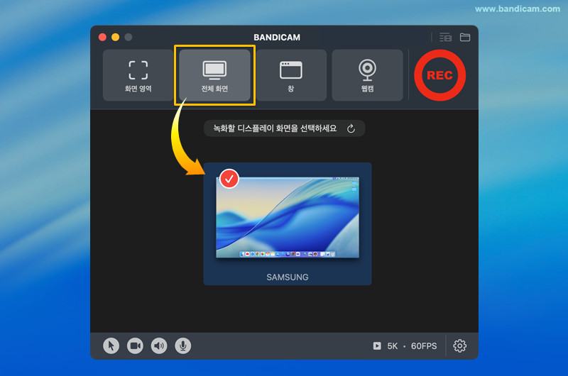The image size is (568, 376).
Task: Select the 화면 영역 screen area mode
Action: point(138,75)
